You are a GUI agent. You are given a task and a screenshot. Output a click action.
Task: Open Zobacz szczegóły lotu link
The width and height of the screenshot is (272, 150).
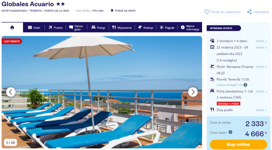click(x=230, y=85)
